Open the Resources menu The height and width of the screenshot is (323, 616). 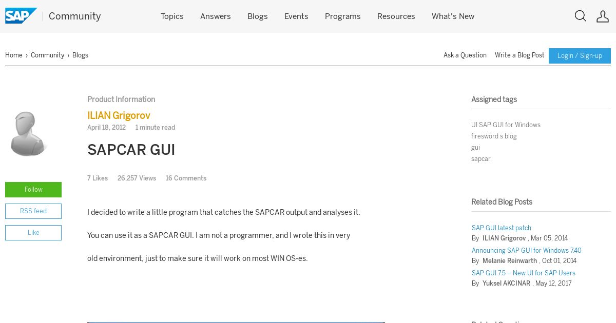396,16
